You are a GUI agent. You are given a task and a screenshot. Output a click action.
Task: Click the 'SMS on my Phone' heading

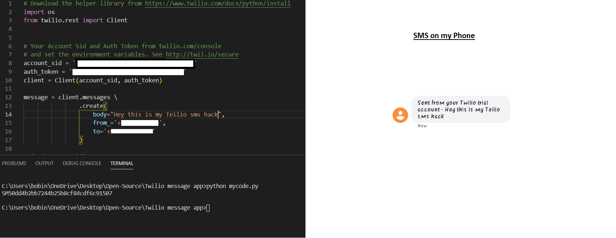point(444,36)
